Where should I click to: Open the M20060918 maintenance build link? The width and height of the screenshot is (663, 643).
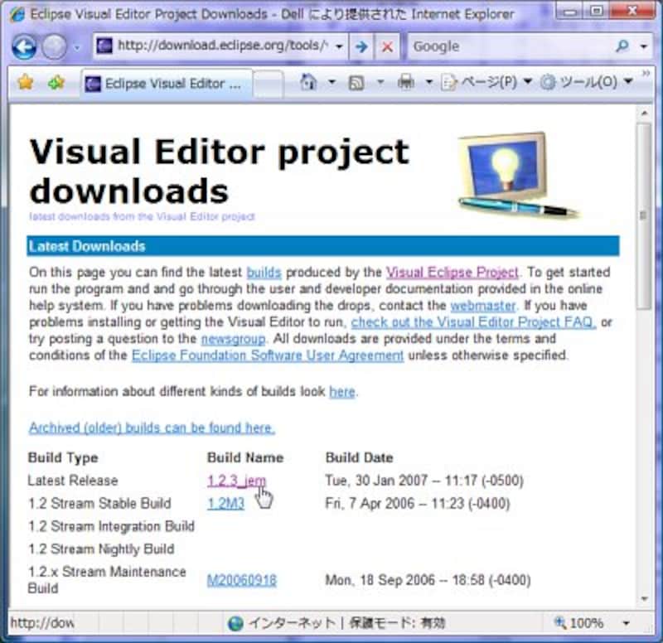click(x=241, y=580)
